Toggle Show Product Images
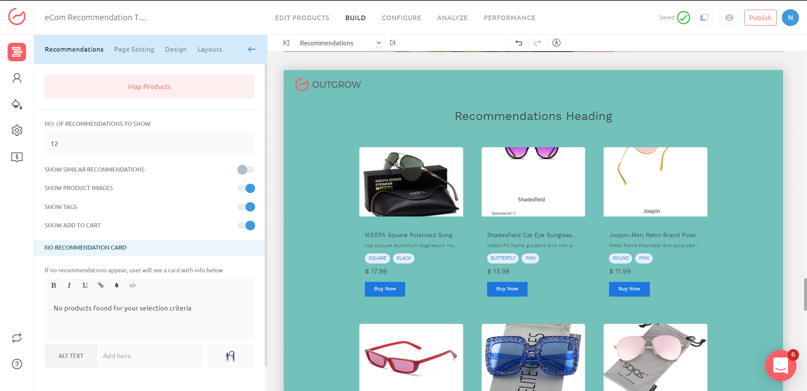This screenshot has height=391, width=807. pyautogui.click(x=246, y=188)
